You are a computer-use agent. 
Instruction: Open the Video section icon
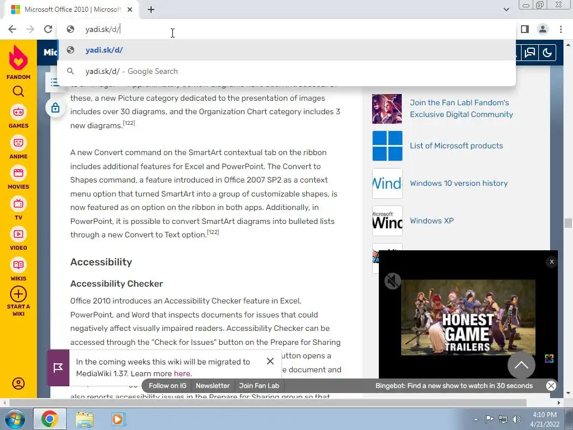[18, 234]
